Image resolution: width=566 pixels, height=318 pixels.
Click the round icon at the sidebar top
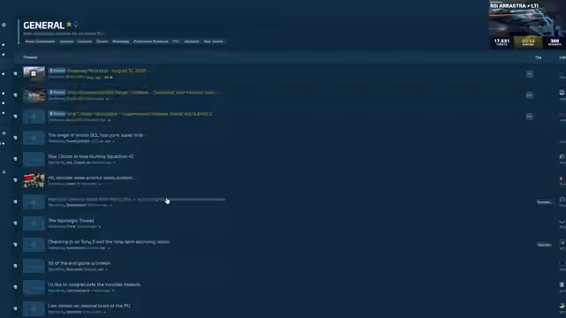[x=4, y=25]
